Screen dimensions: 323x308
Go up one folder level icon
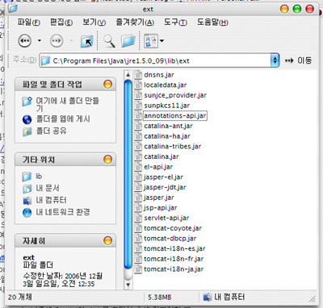[87, 41]
